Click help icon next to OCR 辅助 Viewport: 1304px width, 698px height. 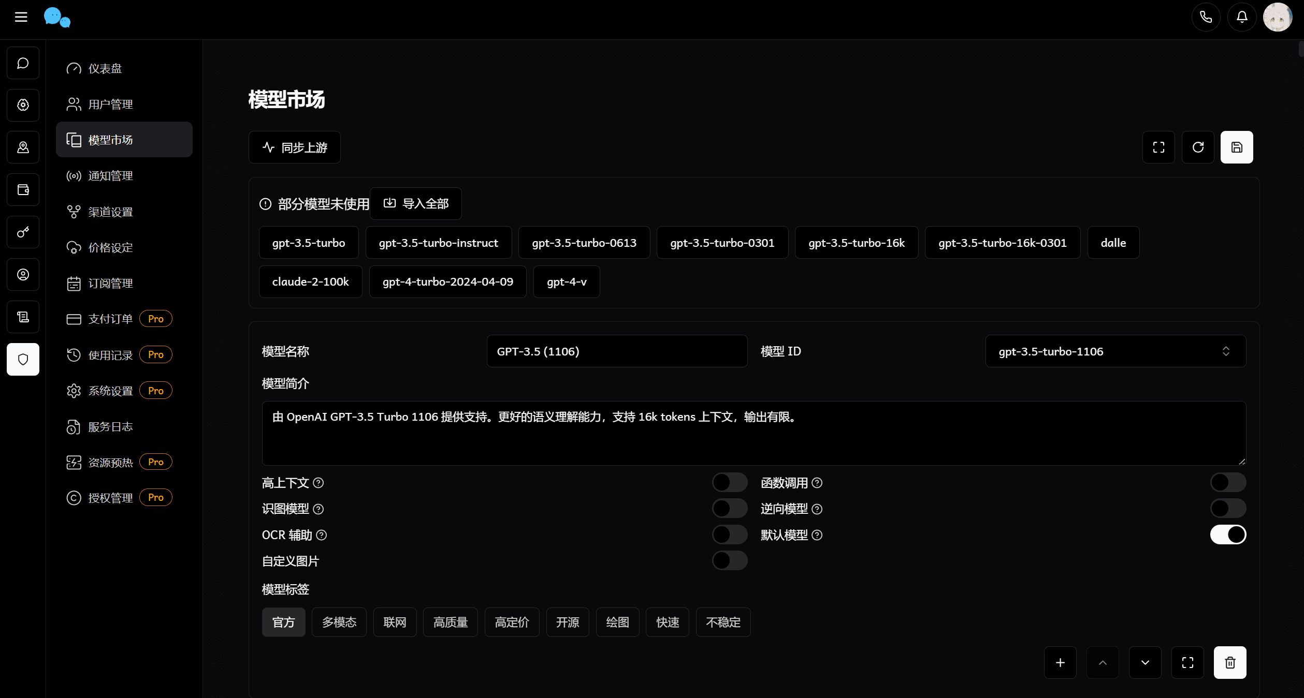322,536
